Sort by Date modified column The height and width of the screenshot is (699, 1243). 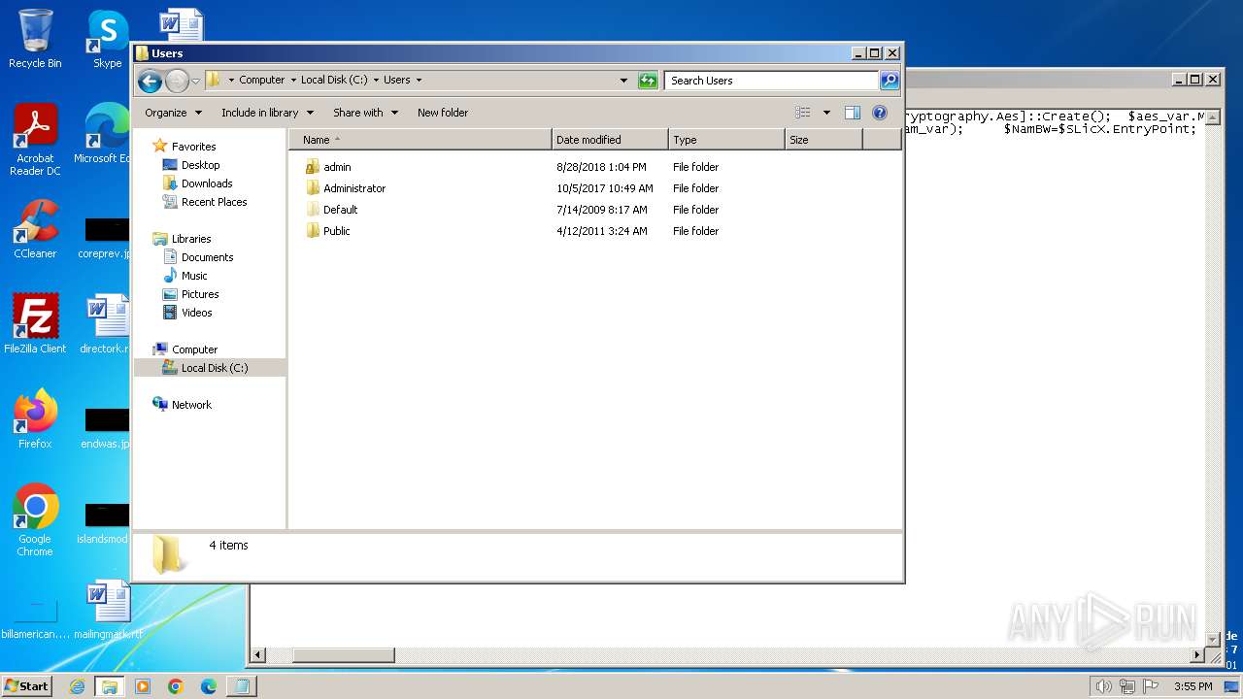click(610, 140)
